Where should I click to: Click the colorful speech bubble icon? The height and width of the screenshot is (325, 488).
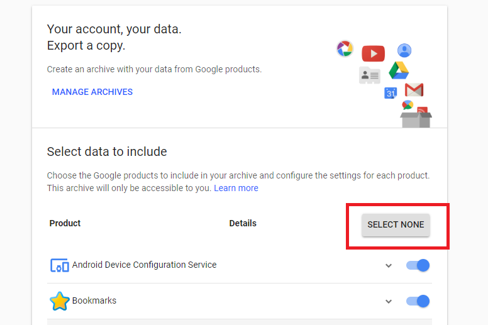click(x=408, y=104)
